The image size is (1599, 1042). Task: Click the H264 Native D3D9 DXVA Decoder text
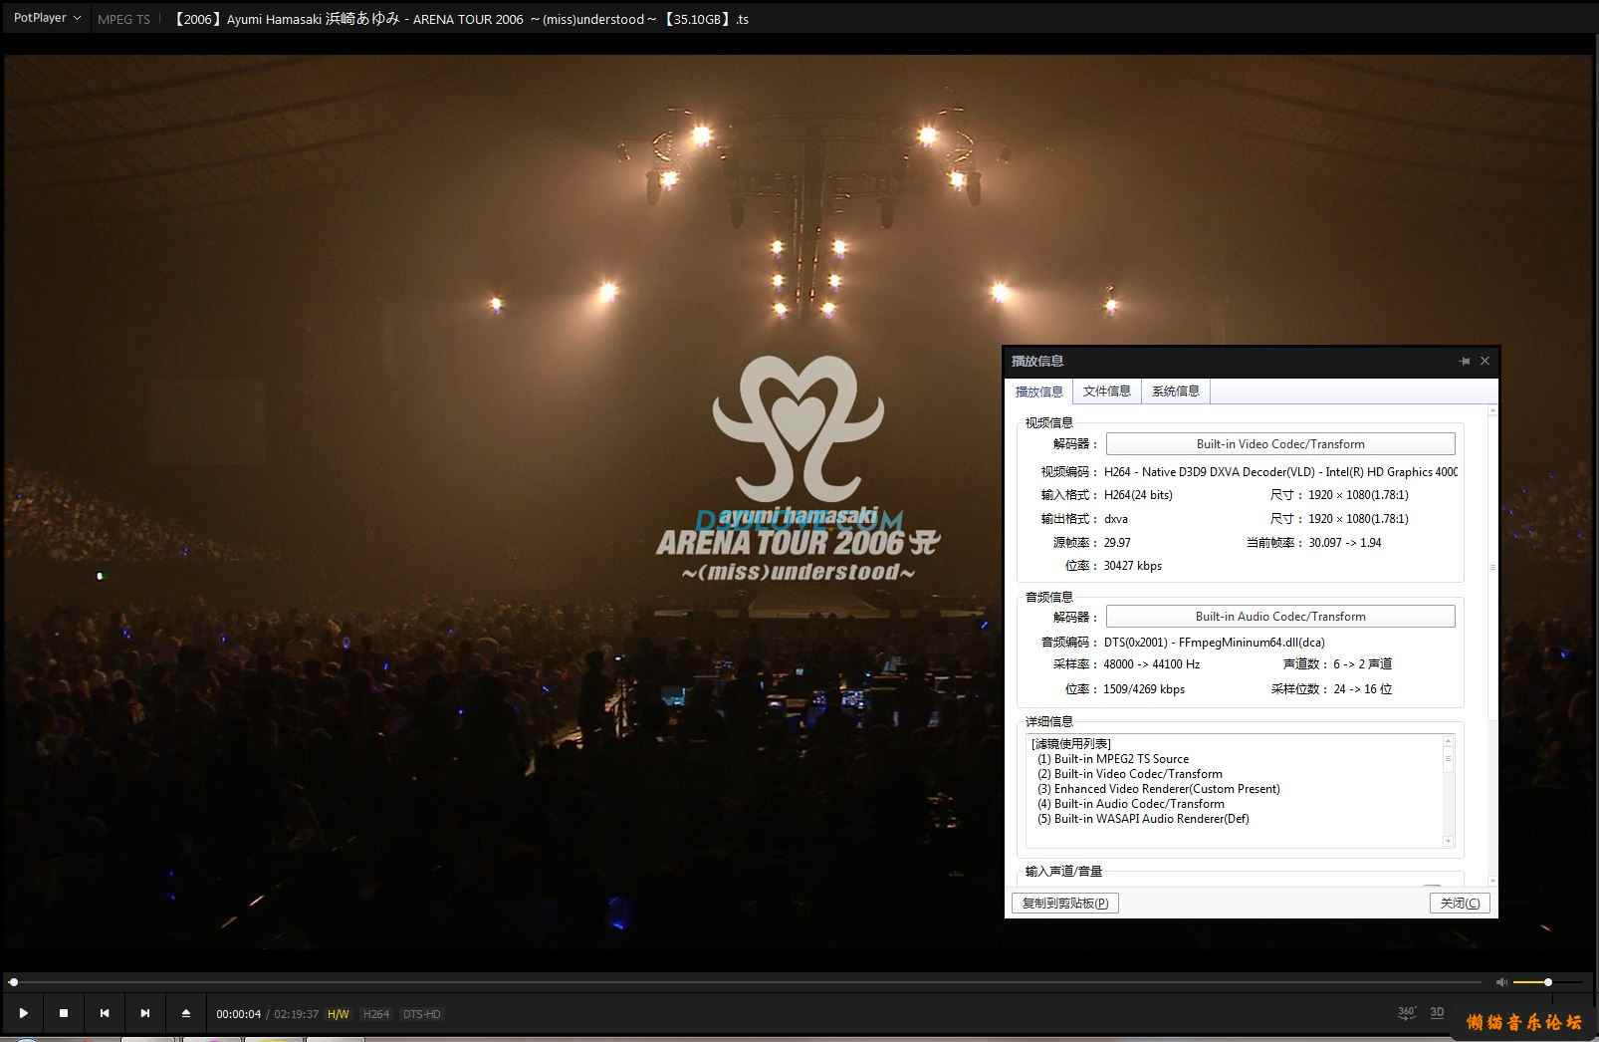1280,472
